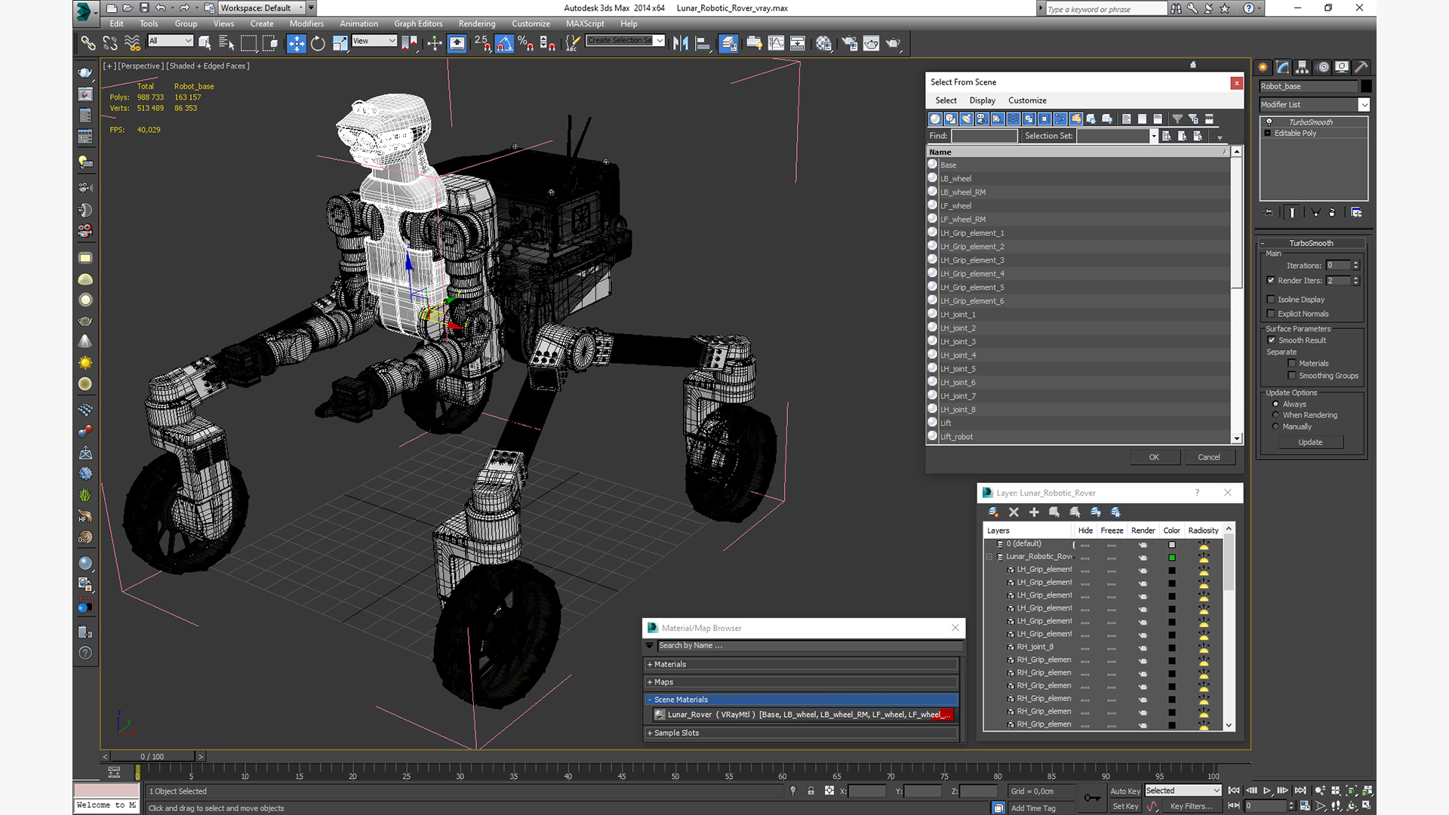Collapse the Scene Materials group
Viewport: 1449px width, 815px height.
coord(650,700)
